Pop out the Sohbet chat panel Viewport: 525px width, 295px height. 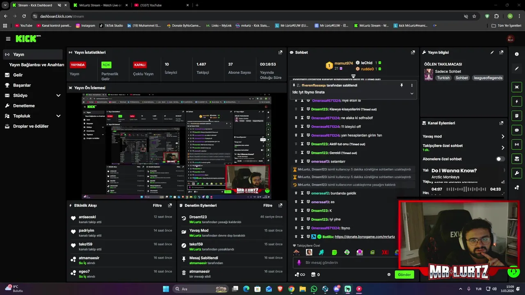pyautogui.click(x=413, y=52)
